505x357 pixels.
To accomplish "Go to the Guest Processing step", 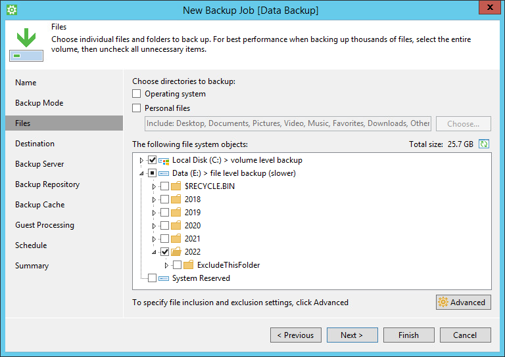I will 45,225.
